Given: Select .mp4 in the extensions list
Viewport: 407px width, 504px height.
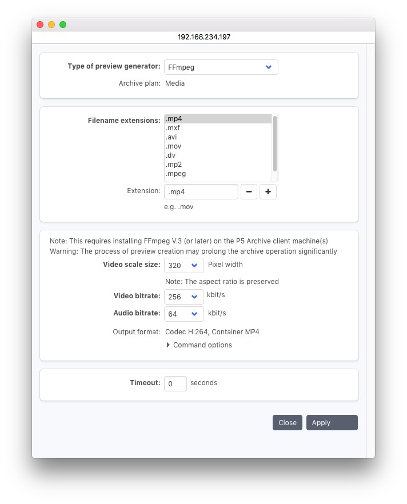Looking at the screenshot, I should point(217,119).
